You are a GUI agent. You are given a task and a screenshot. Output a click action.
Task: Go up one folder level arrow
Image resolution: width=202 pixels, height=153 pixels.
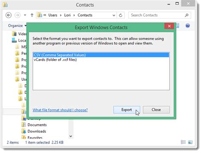(x=32, y=15)
